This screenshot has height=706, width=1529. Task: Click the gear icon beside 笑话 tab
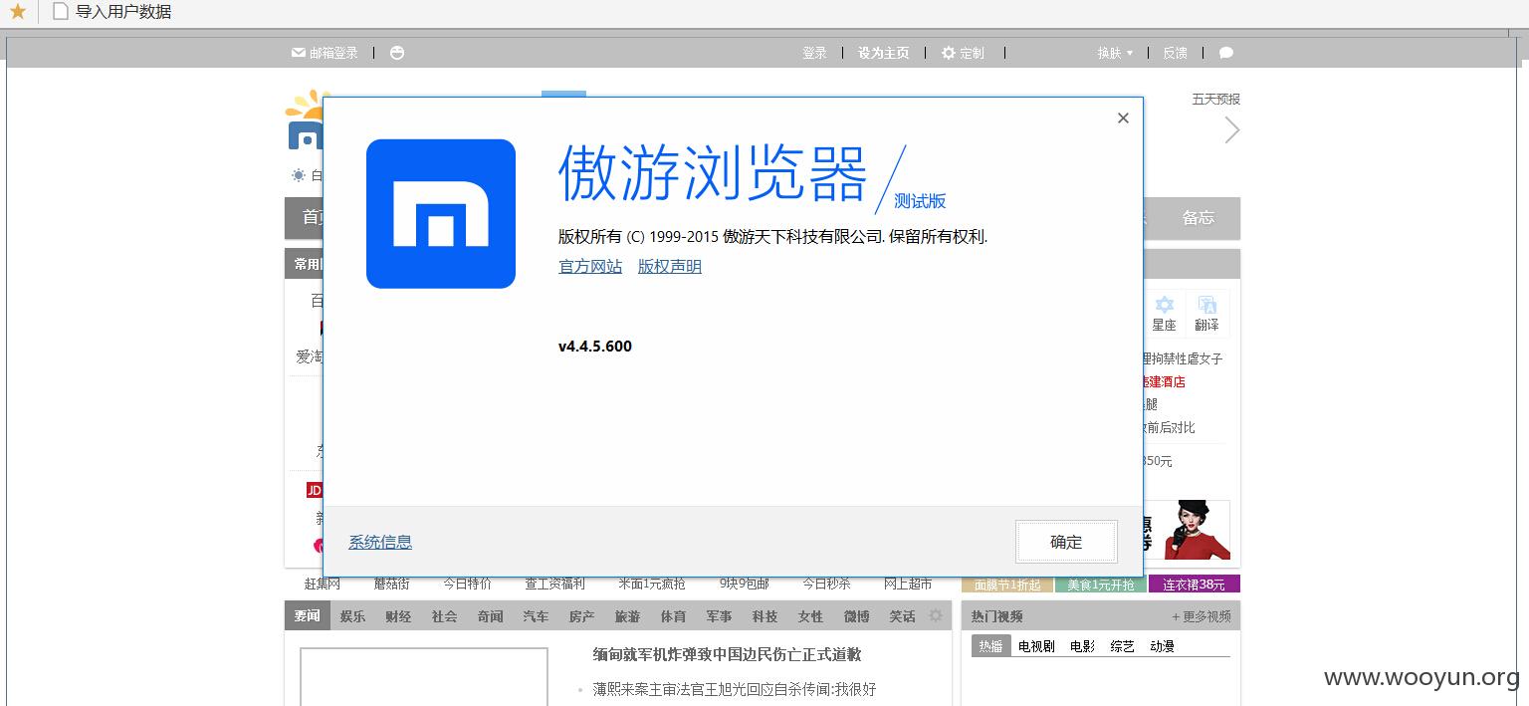click(x=936, y=615)
